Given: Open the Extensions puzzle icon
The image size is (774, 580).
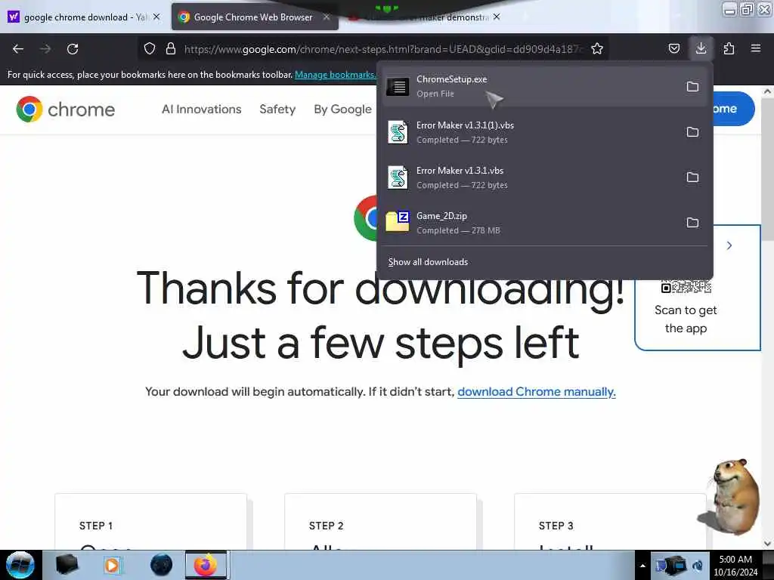Looking at the screenshot, I should (729, 48).
